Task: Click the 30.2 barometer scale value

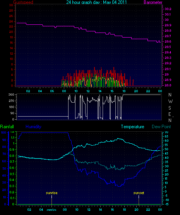Action: tap(168, 9)
